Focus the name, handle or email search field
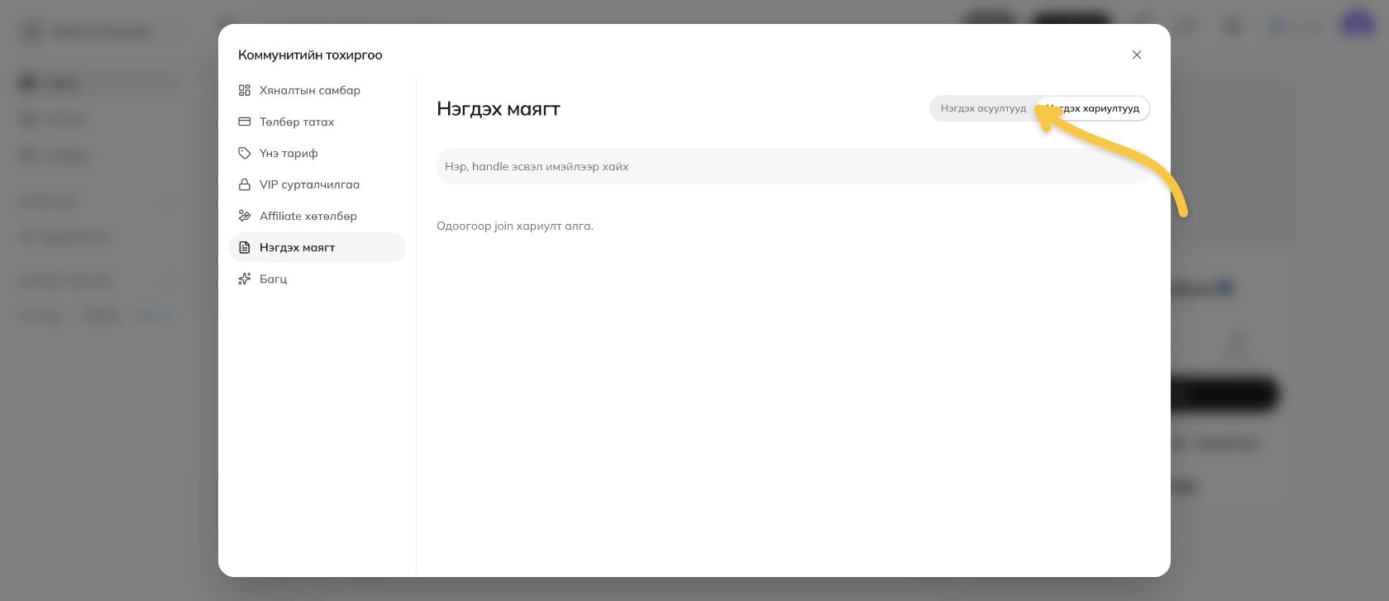Screen dimensions: 1389x601 pos(793,166)
